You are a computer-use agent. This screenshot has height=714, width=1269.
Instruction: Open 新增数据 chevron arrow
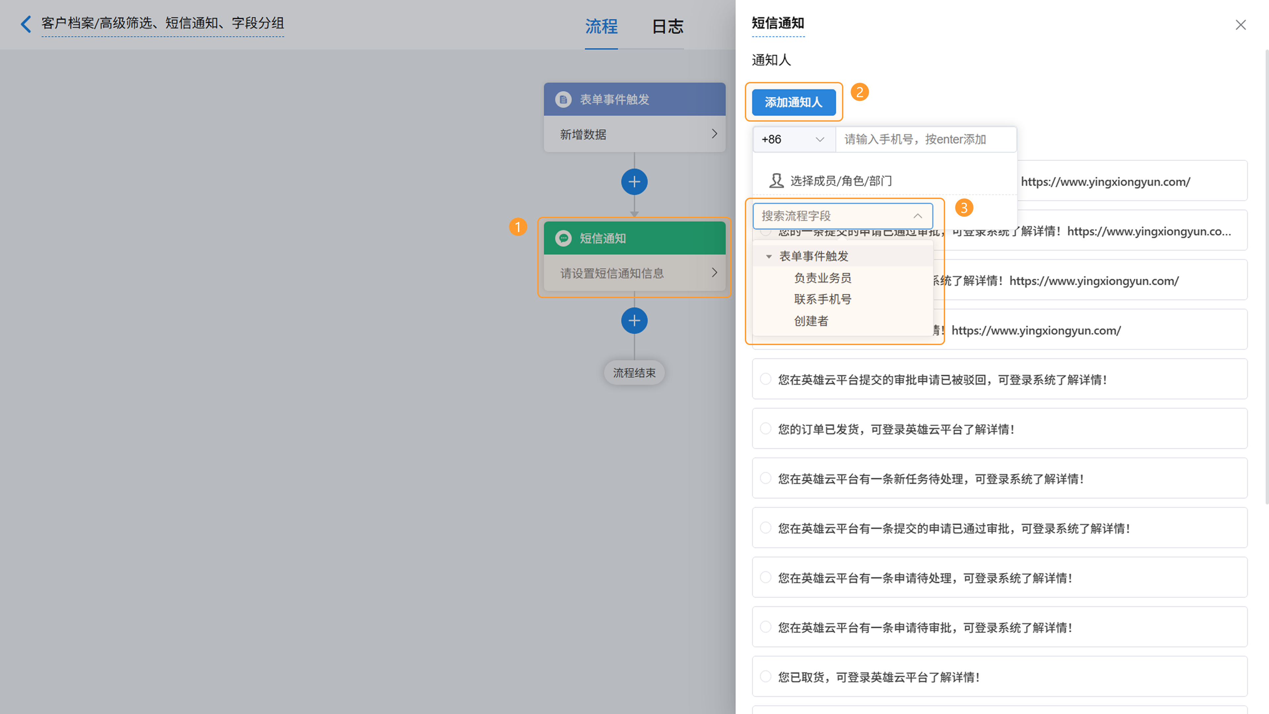pyautogui.click(x=714, y=134)
